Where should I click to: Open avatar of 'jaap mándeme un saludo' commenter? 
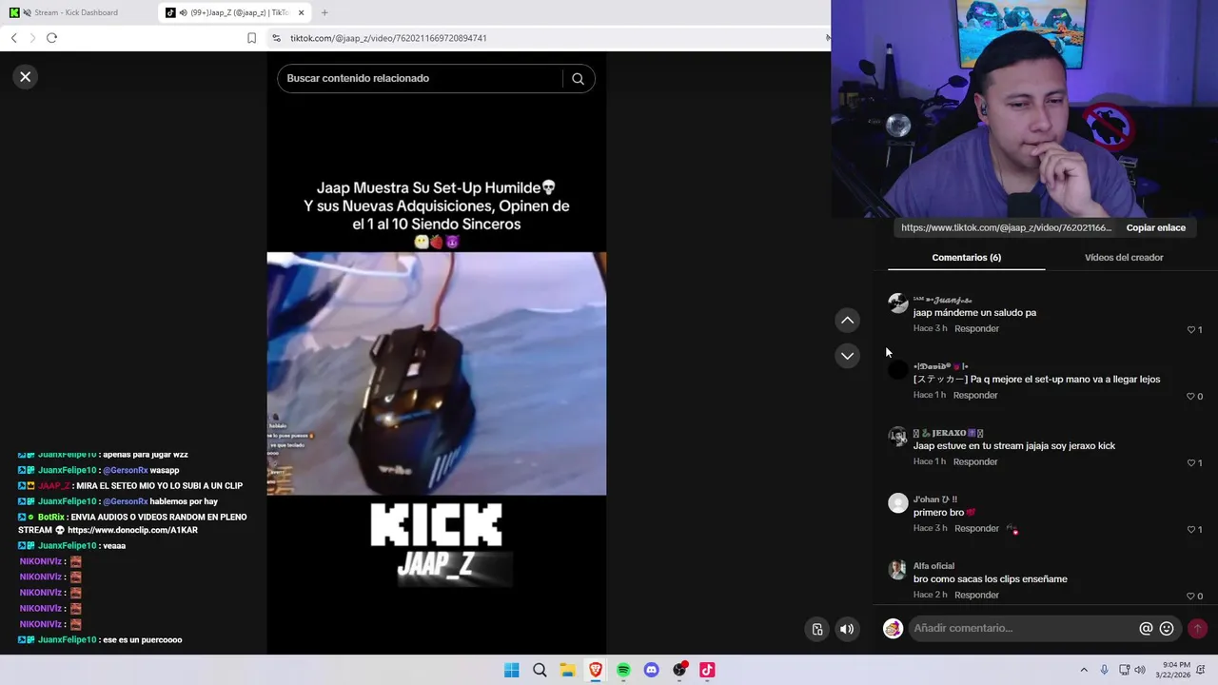[x=898, y=303]
